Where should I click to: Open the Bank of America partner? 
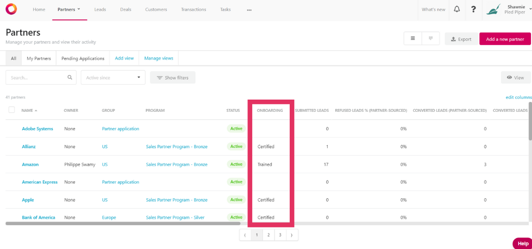point(39,217)
